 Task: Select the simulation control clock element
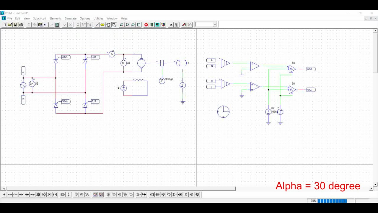click(x=223, y=112)
